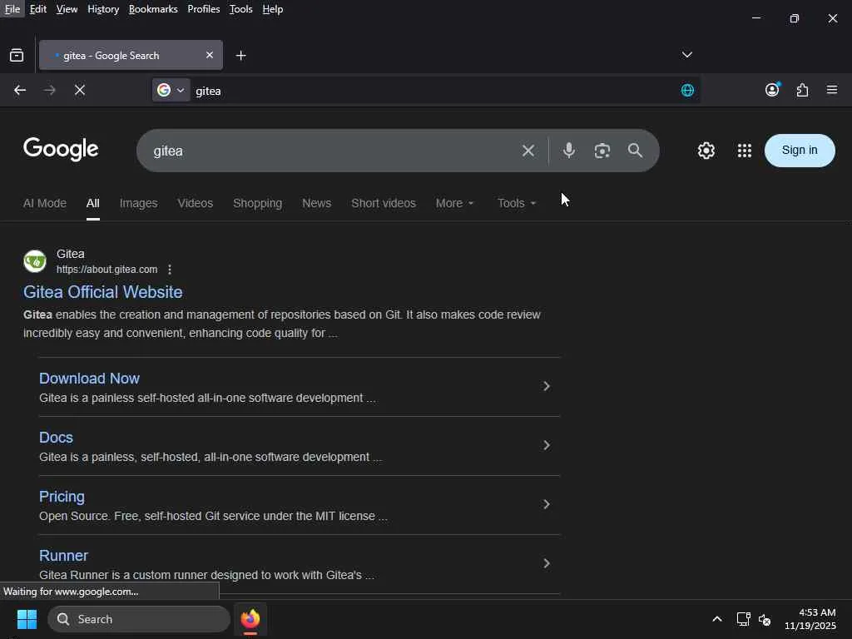Open the History menu
Viewport: 852px width, 639px height.
click(x=103, y=9)
